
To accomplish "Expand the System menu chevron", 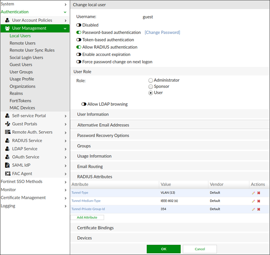I will 66,4.
